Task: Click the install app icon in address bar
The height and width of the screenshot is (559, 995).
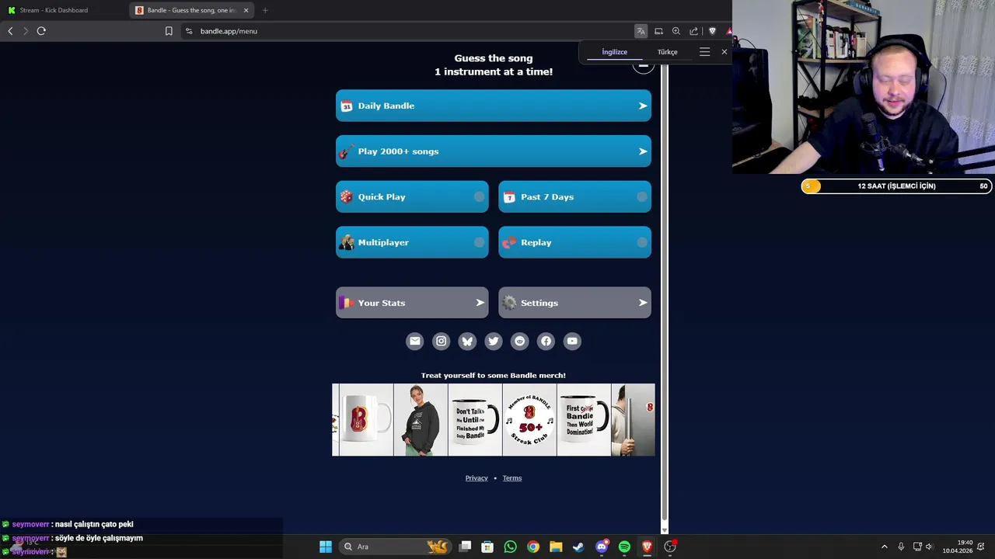Action: 658,31
